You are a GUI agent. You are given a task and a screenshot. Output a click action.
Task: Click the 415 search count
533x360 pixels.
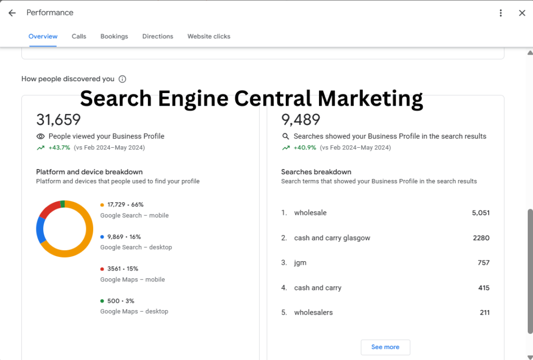pyautogui.click(x=484, y=288)
